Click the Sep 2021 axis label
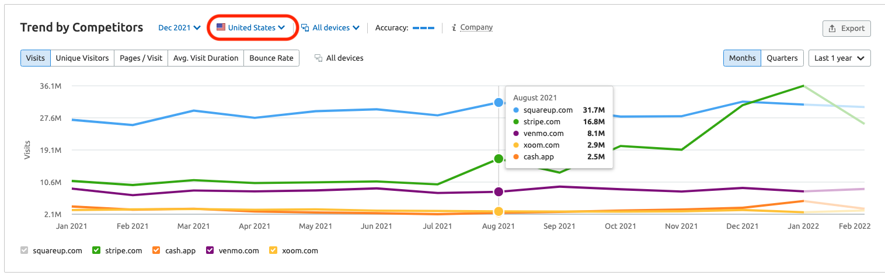This screenshot has height=279, width=885. (559, 226)
